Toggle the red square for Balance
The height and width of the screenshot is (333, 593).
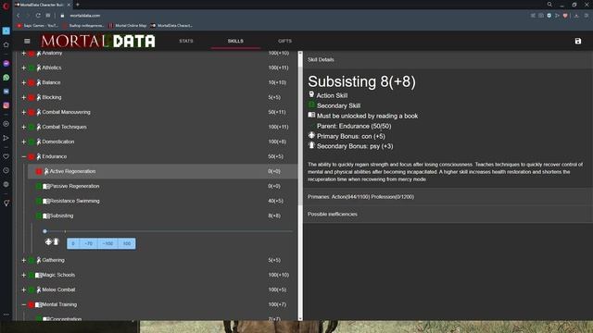[32, 82]
